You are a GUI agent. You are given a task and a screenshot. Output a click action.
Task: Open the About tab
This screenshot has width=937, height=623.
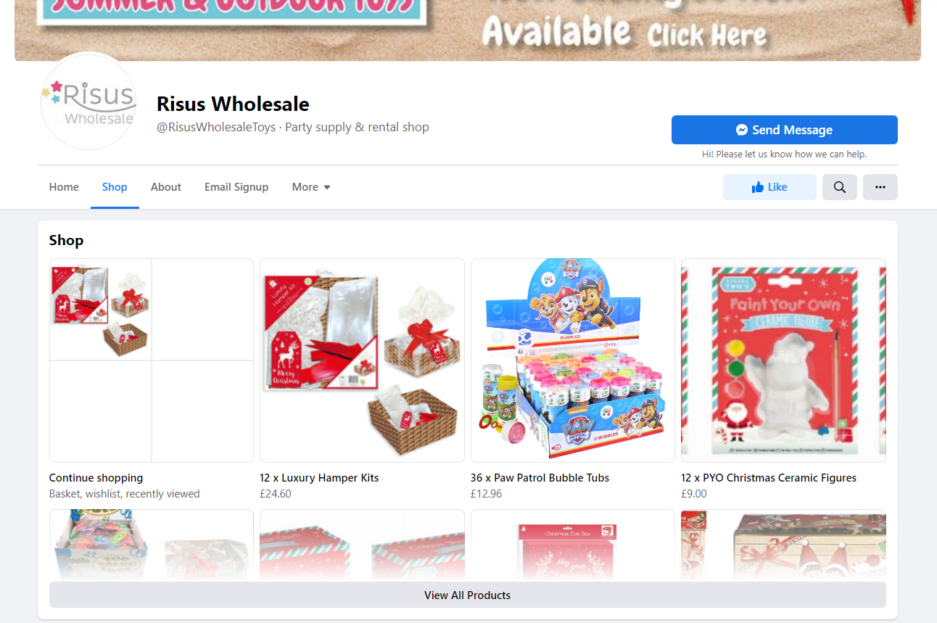tap(166, 187)
